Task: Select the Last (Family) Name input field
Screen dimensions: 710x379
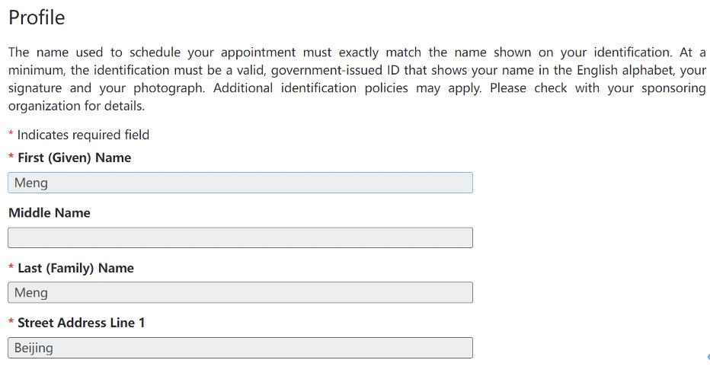Action: (x=240, y=293)
